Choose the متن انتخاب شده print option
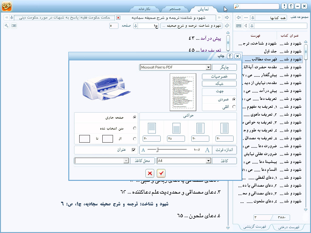The width and height of the screenshot is (311, 233). [135, 128]
